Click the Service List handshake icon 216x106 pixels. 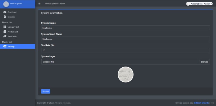(x=5, y=36)
